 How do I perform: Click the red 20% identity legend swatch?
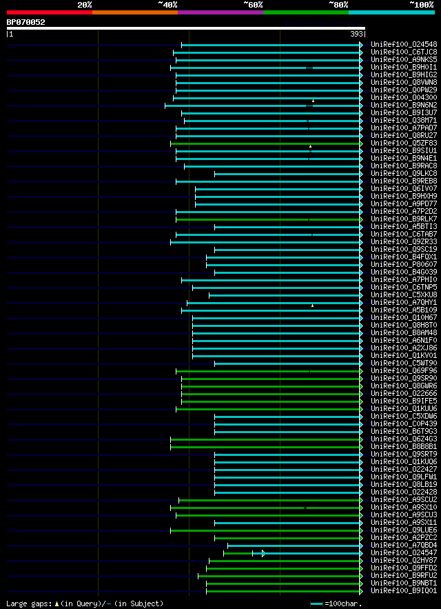[50, 12]
